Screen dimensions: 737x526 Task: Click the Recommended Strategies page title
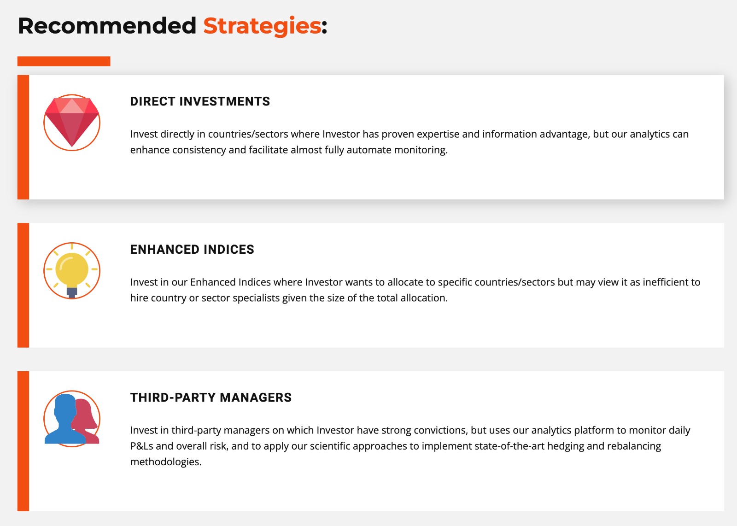pyautogui.click(x=172, y=26)
